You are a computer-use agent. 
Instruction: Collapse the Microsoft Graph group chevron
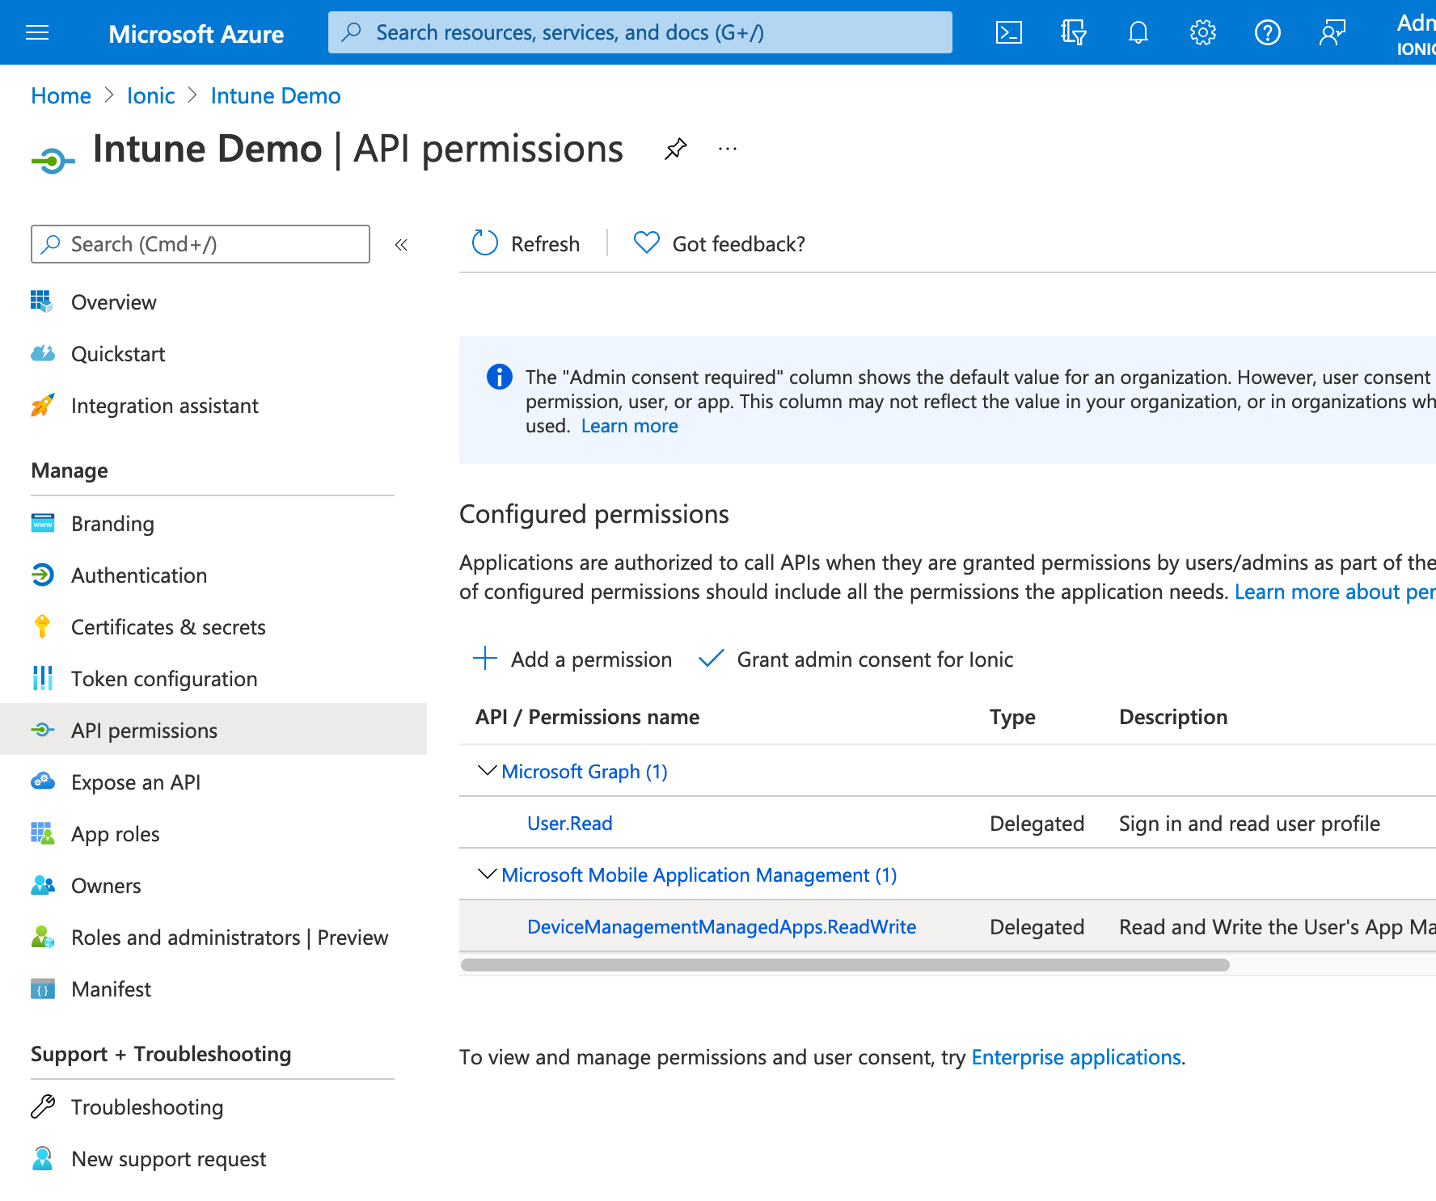tap(487, 770)
